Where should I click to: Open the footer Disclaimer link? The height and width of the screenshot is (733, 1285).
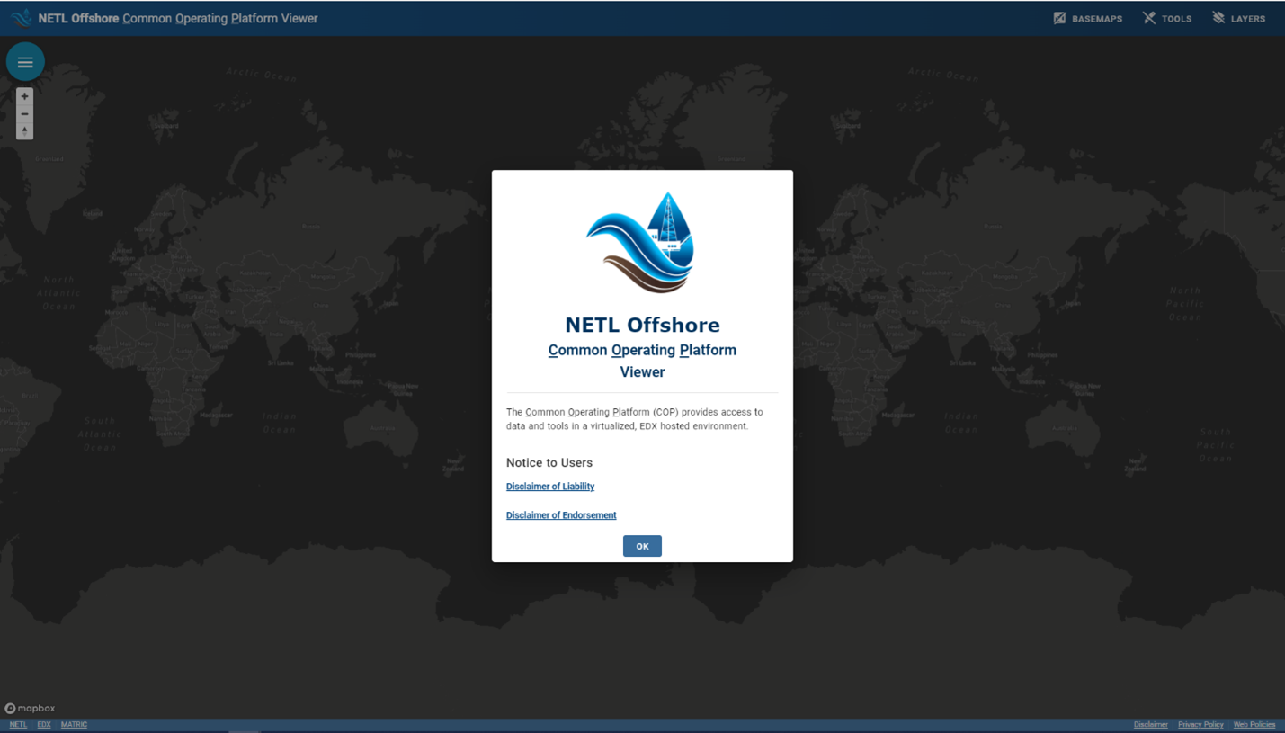(1150, 725)
